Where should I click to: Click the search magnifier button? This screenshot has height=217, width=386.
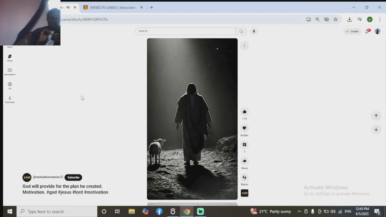[x=241, y=31]
